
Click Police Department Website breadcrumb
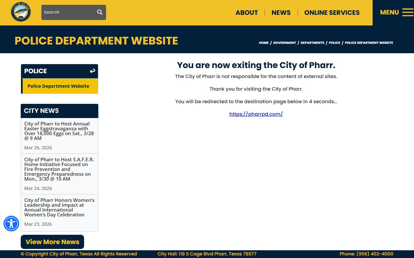pyautogui.click(x=369, y=43)
